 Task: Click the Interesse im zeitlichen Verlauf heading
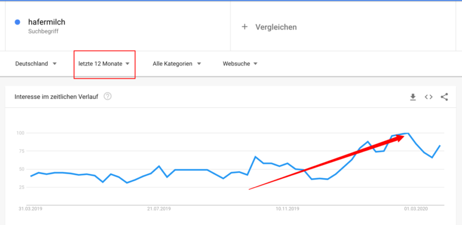(57, 97)
